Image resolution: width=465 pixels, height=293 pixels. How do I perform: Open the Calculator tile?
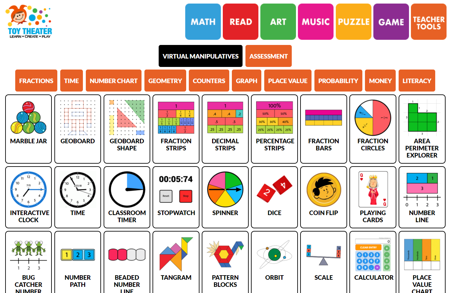click(373, 262)
